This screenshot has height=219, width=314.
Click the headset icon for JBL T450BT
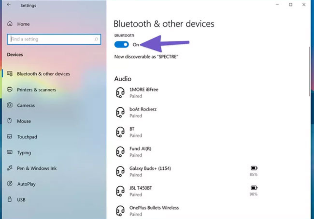(120, 191)
